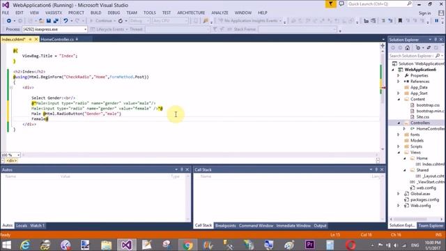Collapse the Content folder arrow

point(399,99)
